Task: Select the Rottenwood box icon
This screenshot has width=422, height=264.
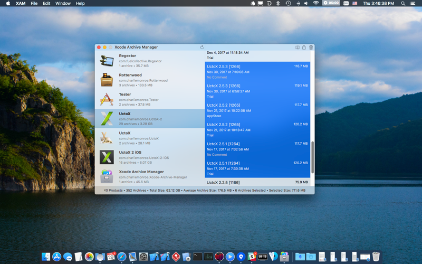Action: click(x=107, y=80)
